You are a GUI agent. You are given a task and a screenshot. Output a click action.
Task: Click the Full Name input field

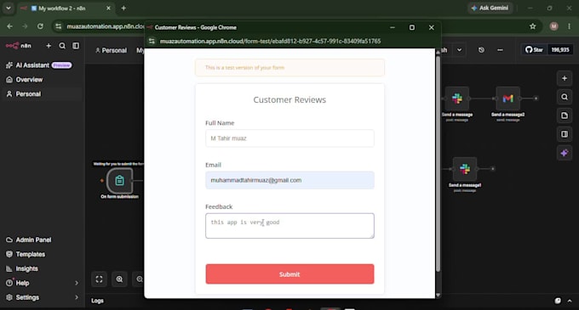pyautogui.click(x=289, y=138)
